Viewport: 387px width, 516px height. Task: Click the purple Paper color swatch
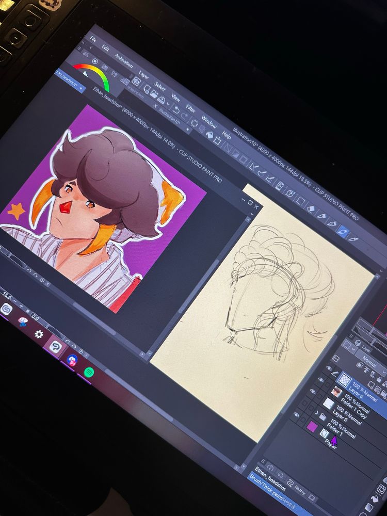coord(312,427)
